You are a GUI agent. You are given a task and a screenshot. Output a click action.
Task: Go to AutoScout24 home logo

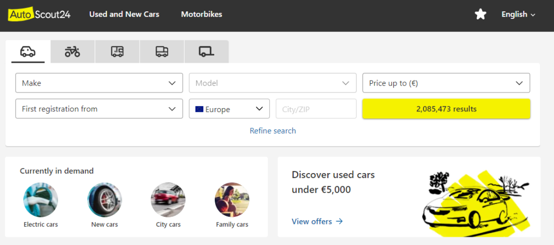[39, 15]
